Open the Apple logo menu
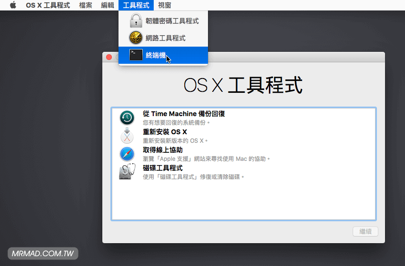405x266 pixels. [13, 5]
